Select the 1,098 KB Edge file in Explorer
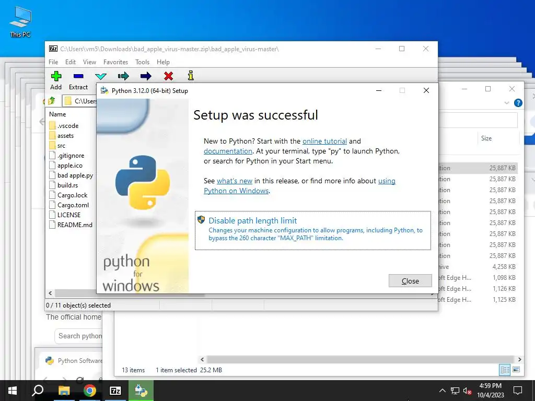The image size is (535, 401). 478,278
